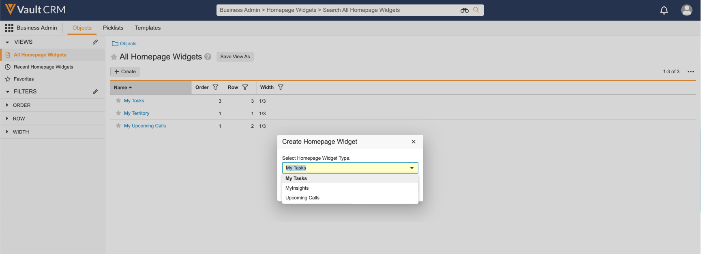Favorite the My Territory row star
The image size is (701, 254).
point(118,113)
